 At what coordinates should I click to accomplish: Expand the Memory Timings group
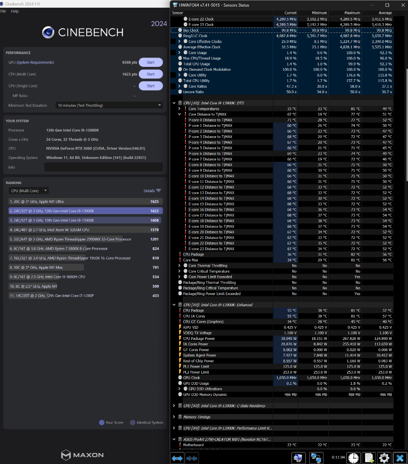pos(174,417)
